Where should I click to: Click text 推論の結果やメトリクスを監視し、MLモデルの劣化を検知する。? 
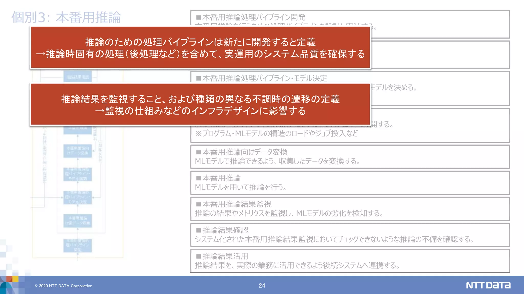pyautogui.click(x=289, y=213)
